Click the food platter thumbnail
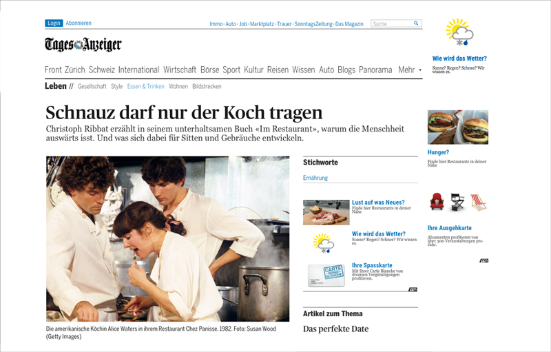 click(x=326, y=212)
